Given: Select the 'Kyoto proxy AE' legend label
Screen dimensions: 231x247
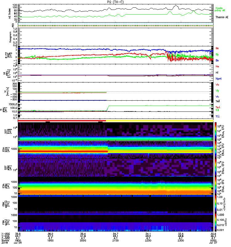Looking at the screenshot, I should (x=220, y=9).
